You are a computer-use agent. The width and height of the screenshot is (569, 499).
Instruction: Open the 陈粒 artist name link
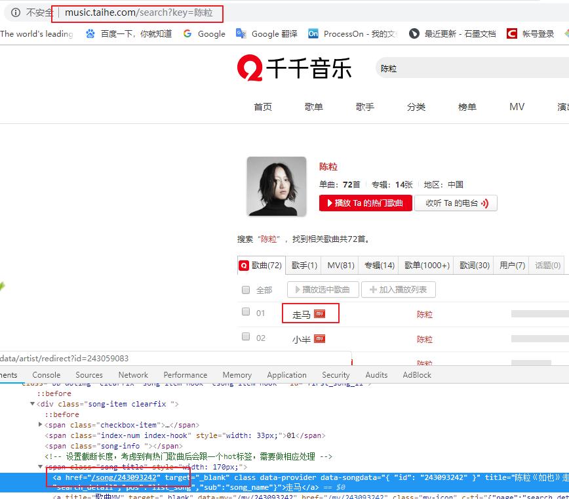pos(328,167)
